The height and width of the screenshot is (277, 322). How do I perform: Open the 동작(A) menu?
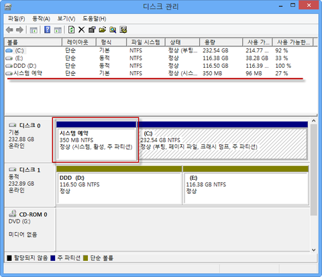(41, 19)
